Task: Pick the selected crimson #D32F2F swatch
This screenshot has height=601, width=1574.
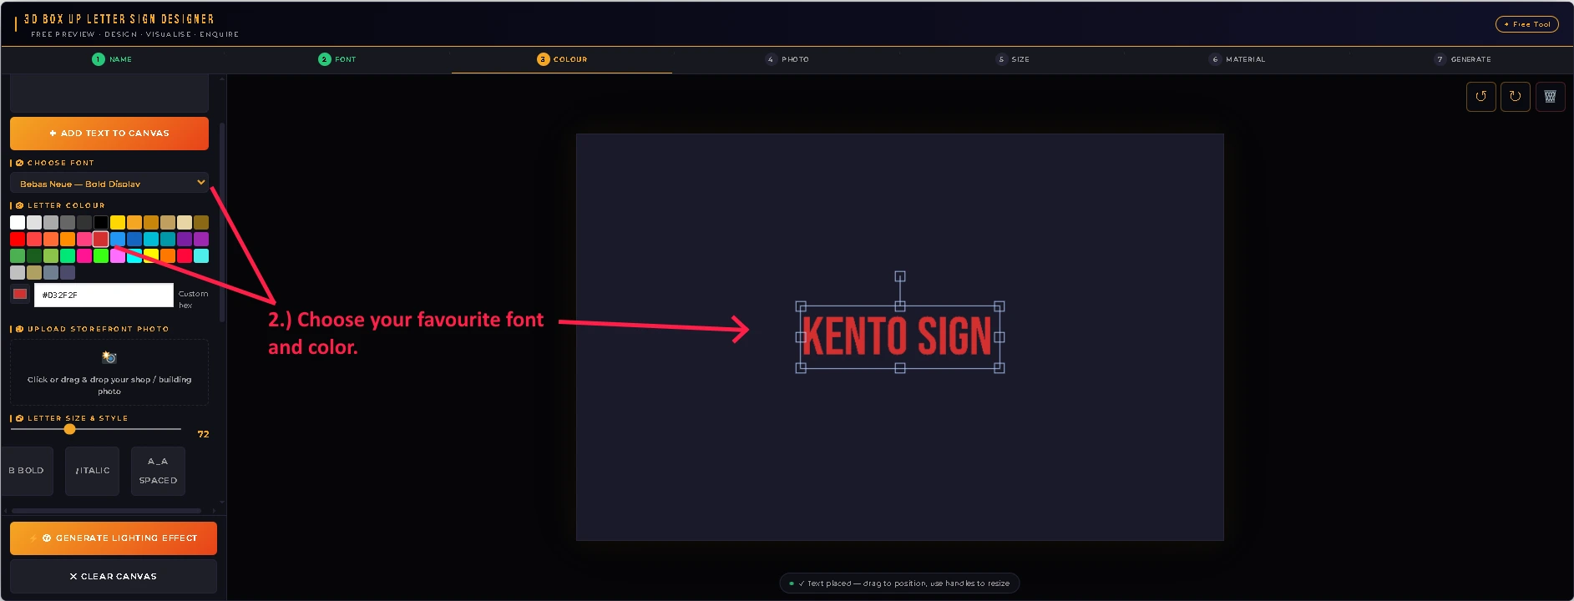Action: click(101, 239)
